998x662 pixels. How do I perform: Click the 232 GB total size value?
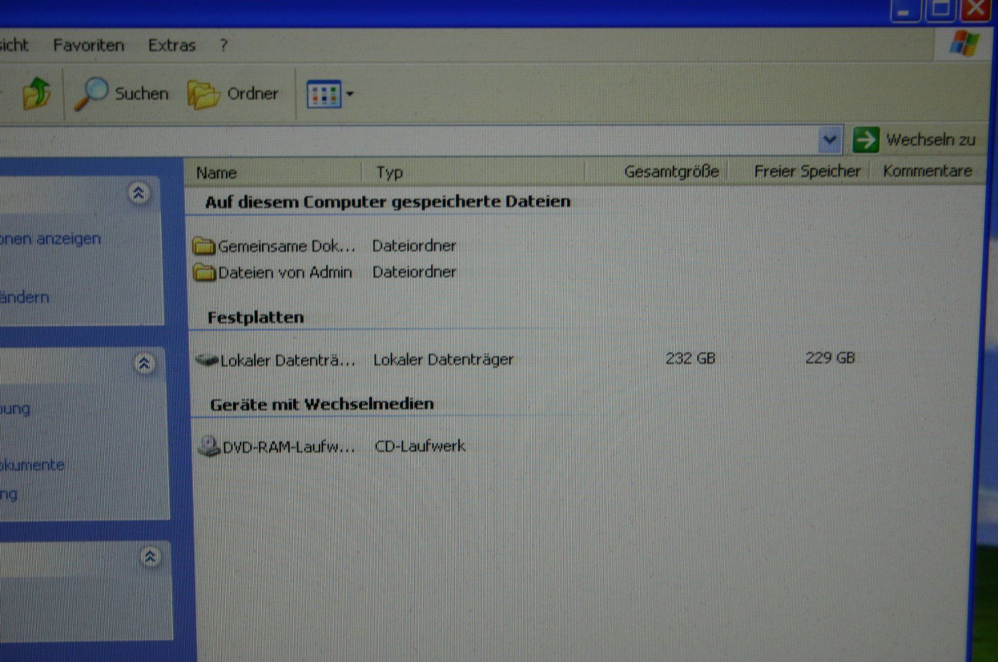[690, 358]
